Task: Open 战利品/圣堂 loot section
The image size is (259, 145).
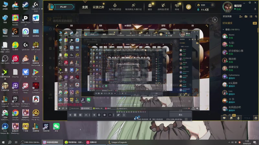Action: click(163, 7)
